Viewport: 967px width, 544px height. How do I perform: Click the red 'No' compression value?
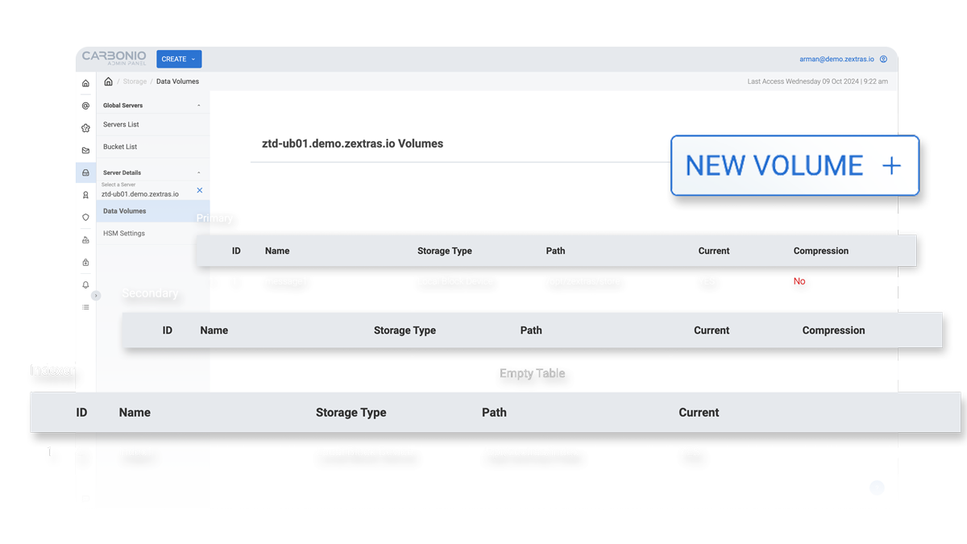click(799, 281)
